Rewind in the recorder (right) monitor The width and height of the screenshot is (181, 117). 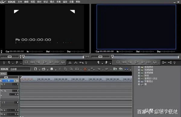click(x=124, y=62)
